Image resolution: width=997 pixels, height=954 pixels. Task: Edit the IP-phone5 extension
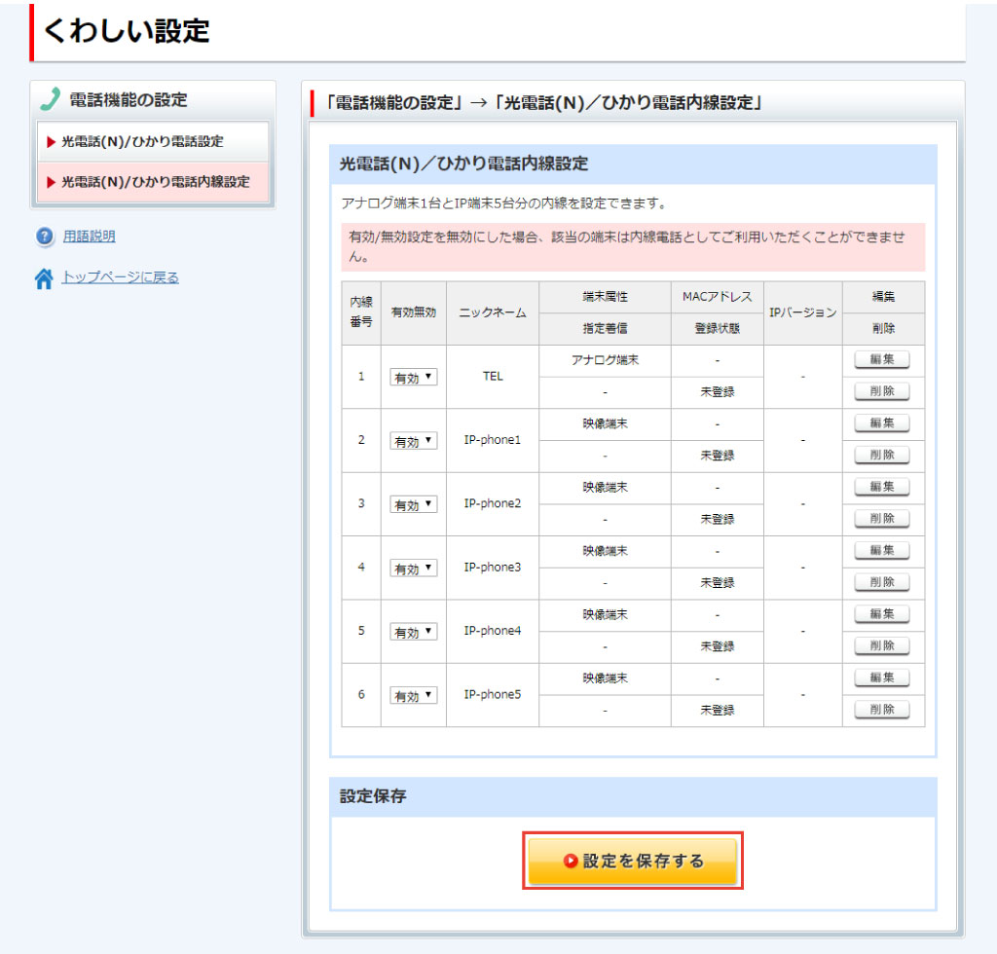pos(882,677)
